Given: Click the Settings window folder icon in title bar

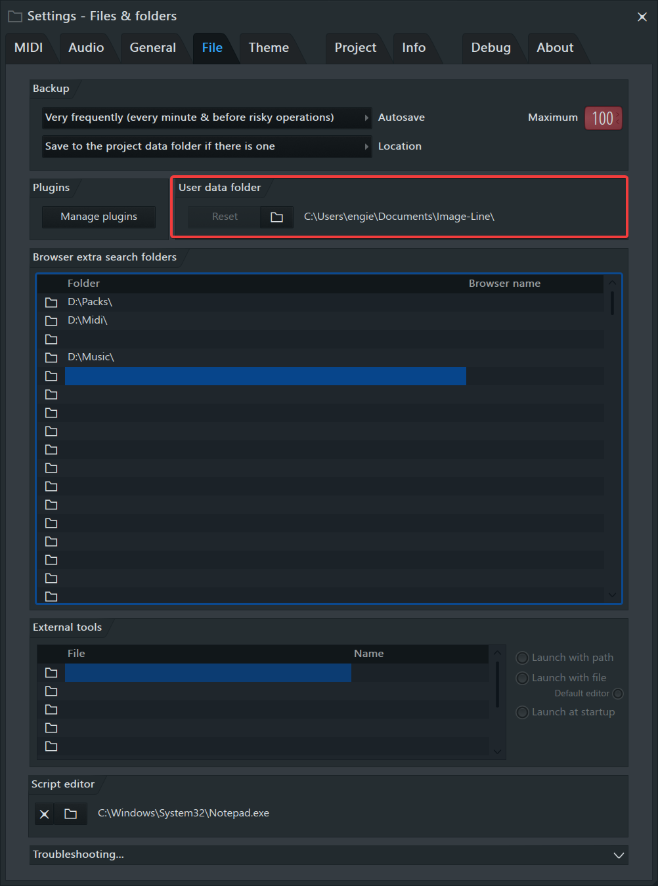Looking at the screenshot, I should click(x=14, y=16).
